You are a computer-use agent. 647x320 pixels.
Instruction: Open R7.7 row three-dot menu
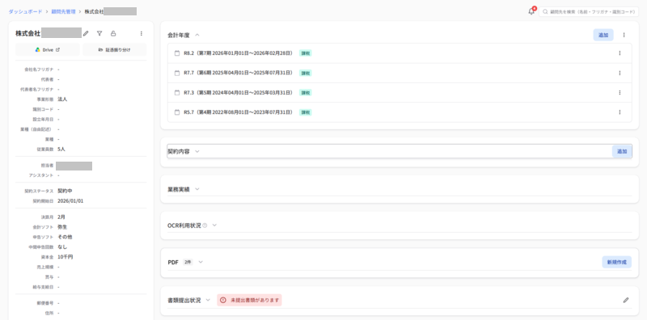tap(620, 73)
